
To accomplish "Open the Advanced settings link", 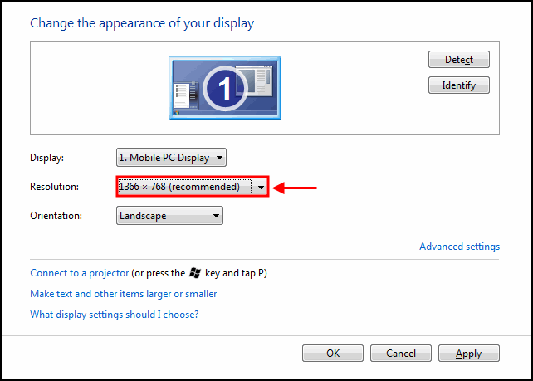I will point(459,247).
